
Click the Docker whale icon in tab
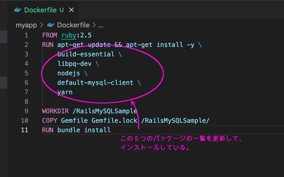(x=18, y=10)
